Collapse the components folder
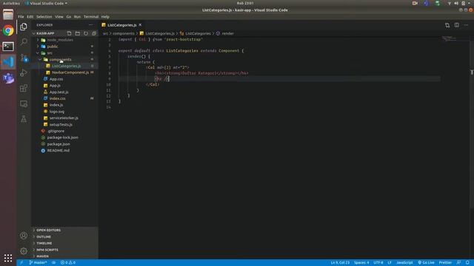 click(x=64, y=59)
